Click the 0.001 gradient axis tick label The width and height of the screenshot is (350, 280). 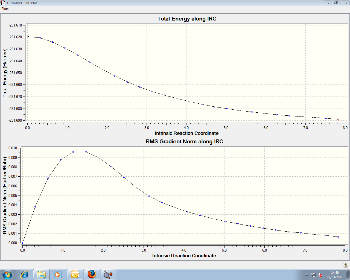[13, 233]
